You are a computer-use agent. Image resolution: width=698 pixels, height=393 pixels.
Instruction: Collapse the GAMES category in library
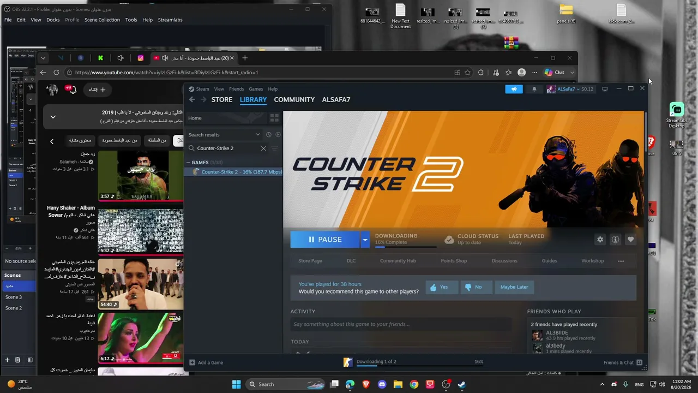(x=189, y=163)
